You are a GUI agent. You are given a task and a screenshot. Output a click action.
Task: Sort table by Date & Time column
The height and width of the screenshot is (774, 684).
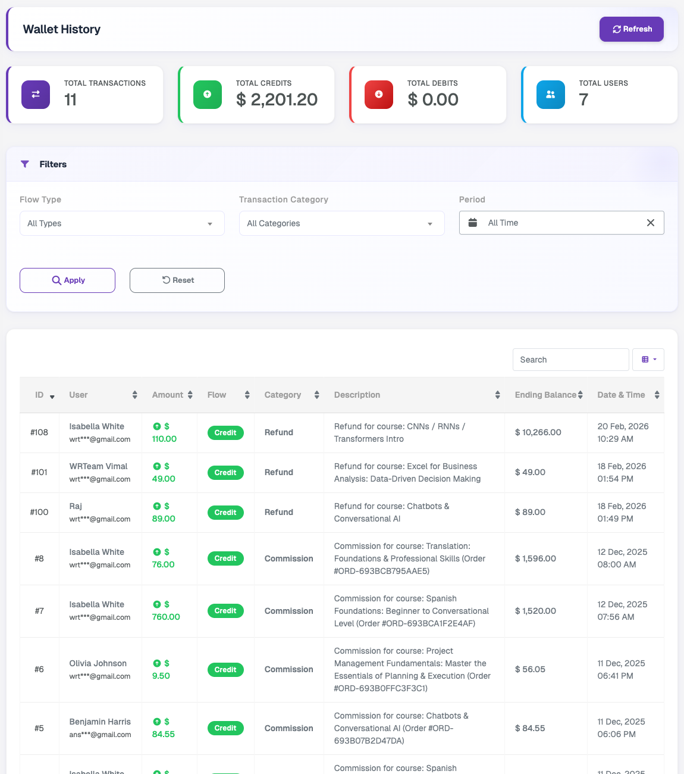pos(626,395)
